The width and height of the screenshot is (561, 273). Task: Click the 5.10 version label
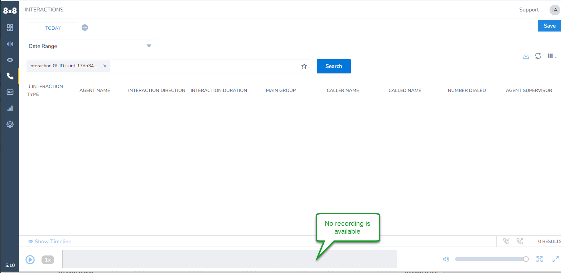point(10,265)
